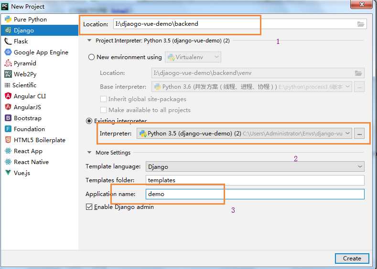Click the interpreter ellipsis browse button
The width and height of the screenshot is (377, 269).
(359, 134)
